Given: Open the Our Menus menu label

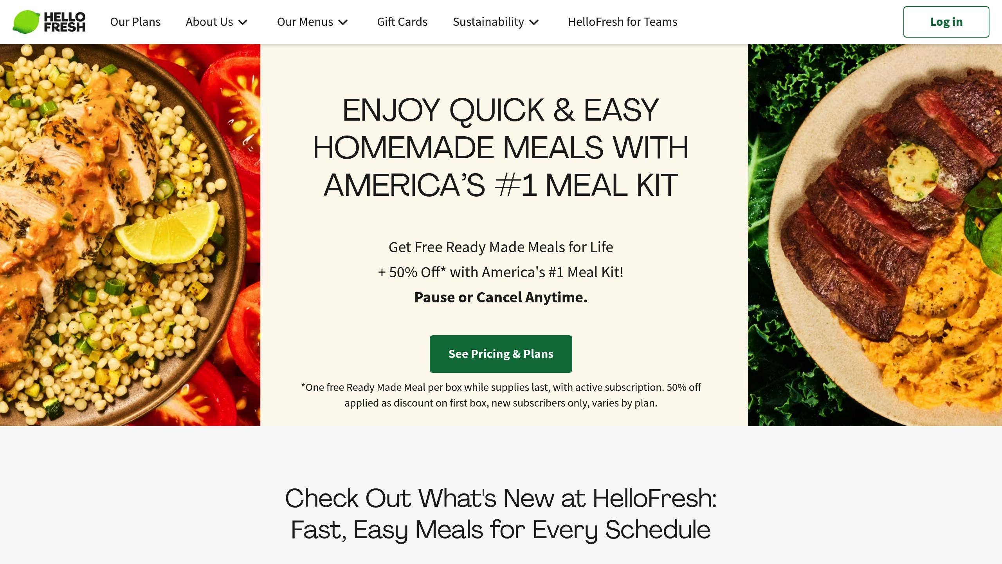Looking at the screenshot, I should pyautogui.click(x=305, y=22).
